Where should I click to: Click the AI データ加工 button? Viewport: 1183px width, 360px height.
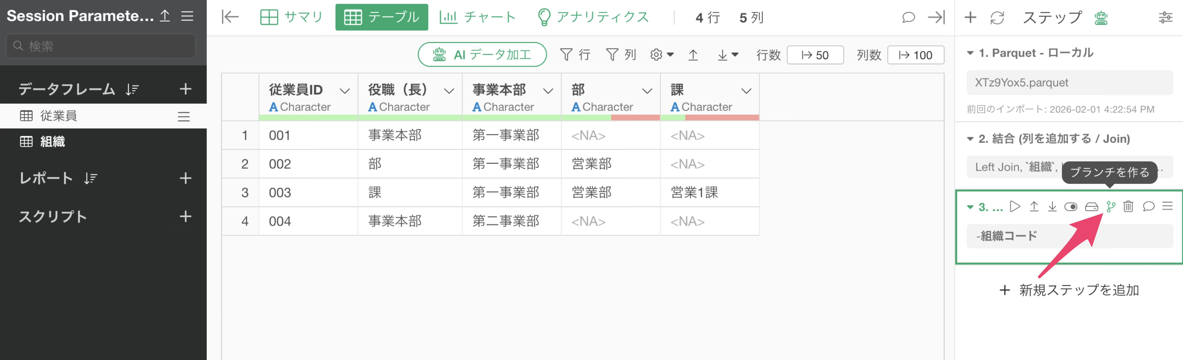[x=482, y=55]
